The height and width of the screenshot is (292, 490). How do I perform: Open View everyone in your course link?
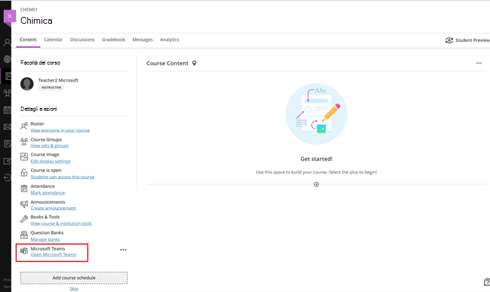(60, 130)
